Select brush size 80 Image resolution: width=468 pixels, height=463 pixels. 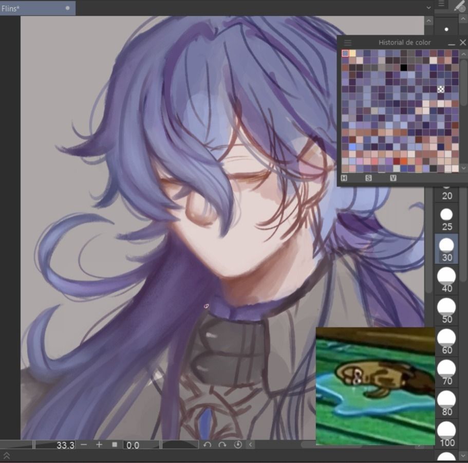[446, 403]
